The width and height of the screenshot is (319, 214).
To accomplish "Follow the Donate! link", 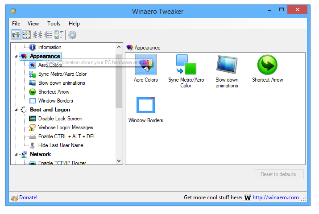I will coord(28,198).
